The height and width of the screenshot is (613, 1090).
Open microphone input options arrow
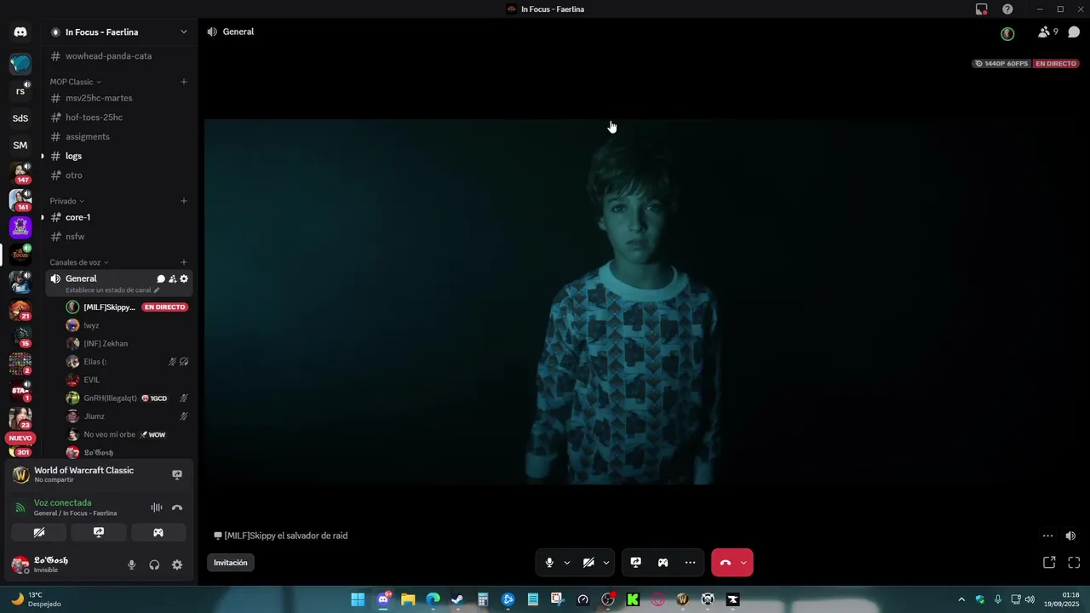[x=567, y=563]
